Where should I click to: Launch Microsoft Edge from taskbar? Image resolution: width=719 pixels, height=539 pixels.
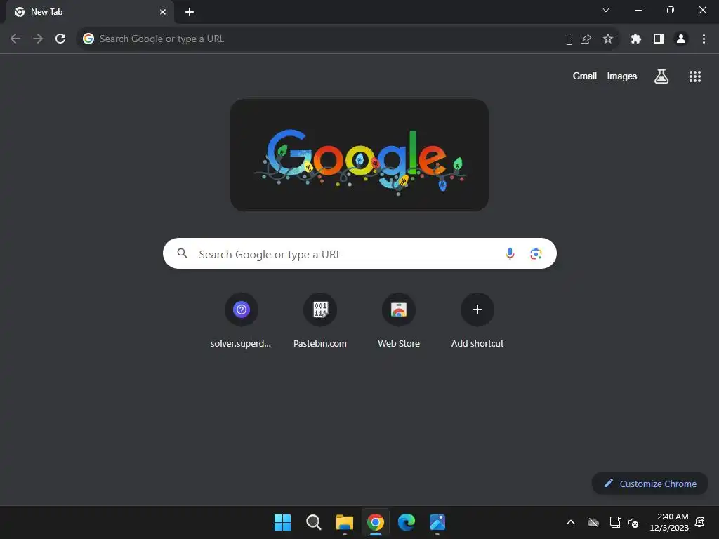click(407, 522)
